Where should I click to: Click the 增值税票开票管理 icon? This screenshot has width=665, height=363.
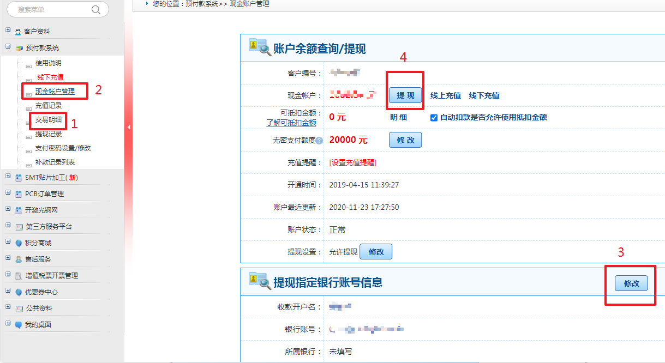[19, 276]
